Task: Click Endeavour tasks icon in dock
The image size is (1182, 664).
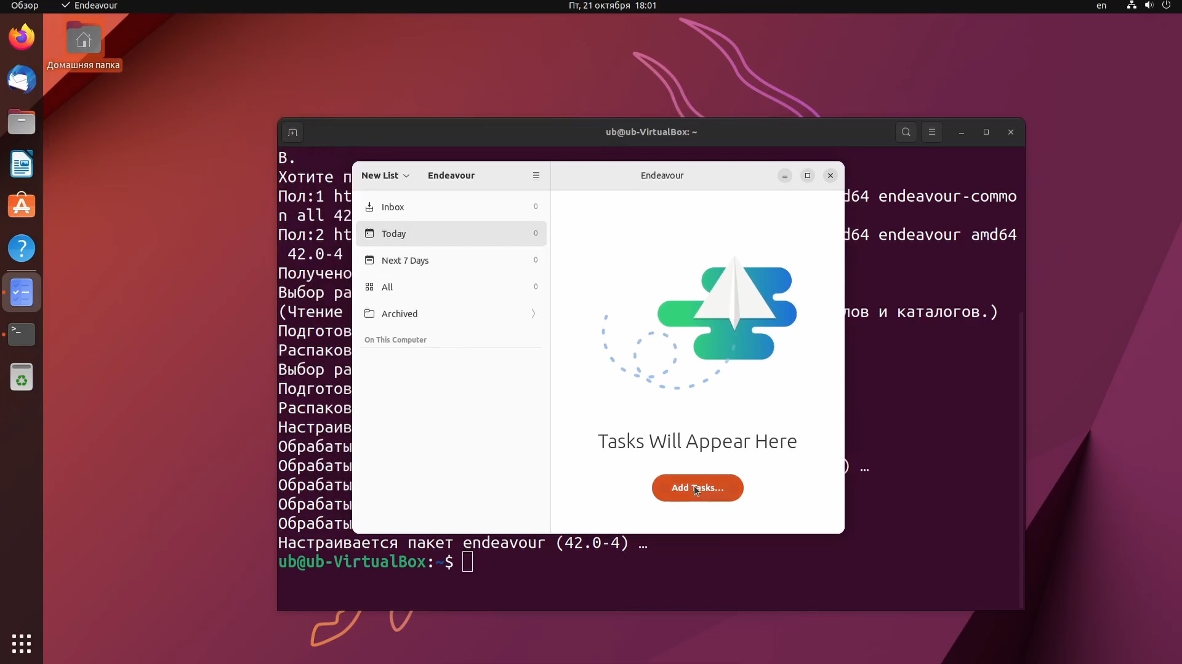Action: pos(22,293)
